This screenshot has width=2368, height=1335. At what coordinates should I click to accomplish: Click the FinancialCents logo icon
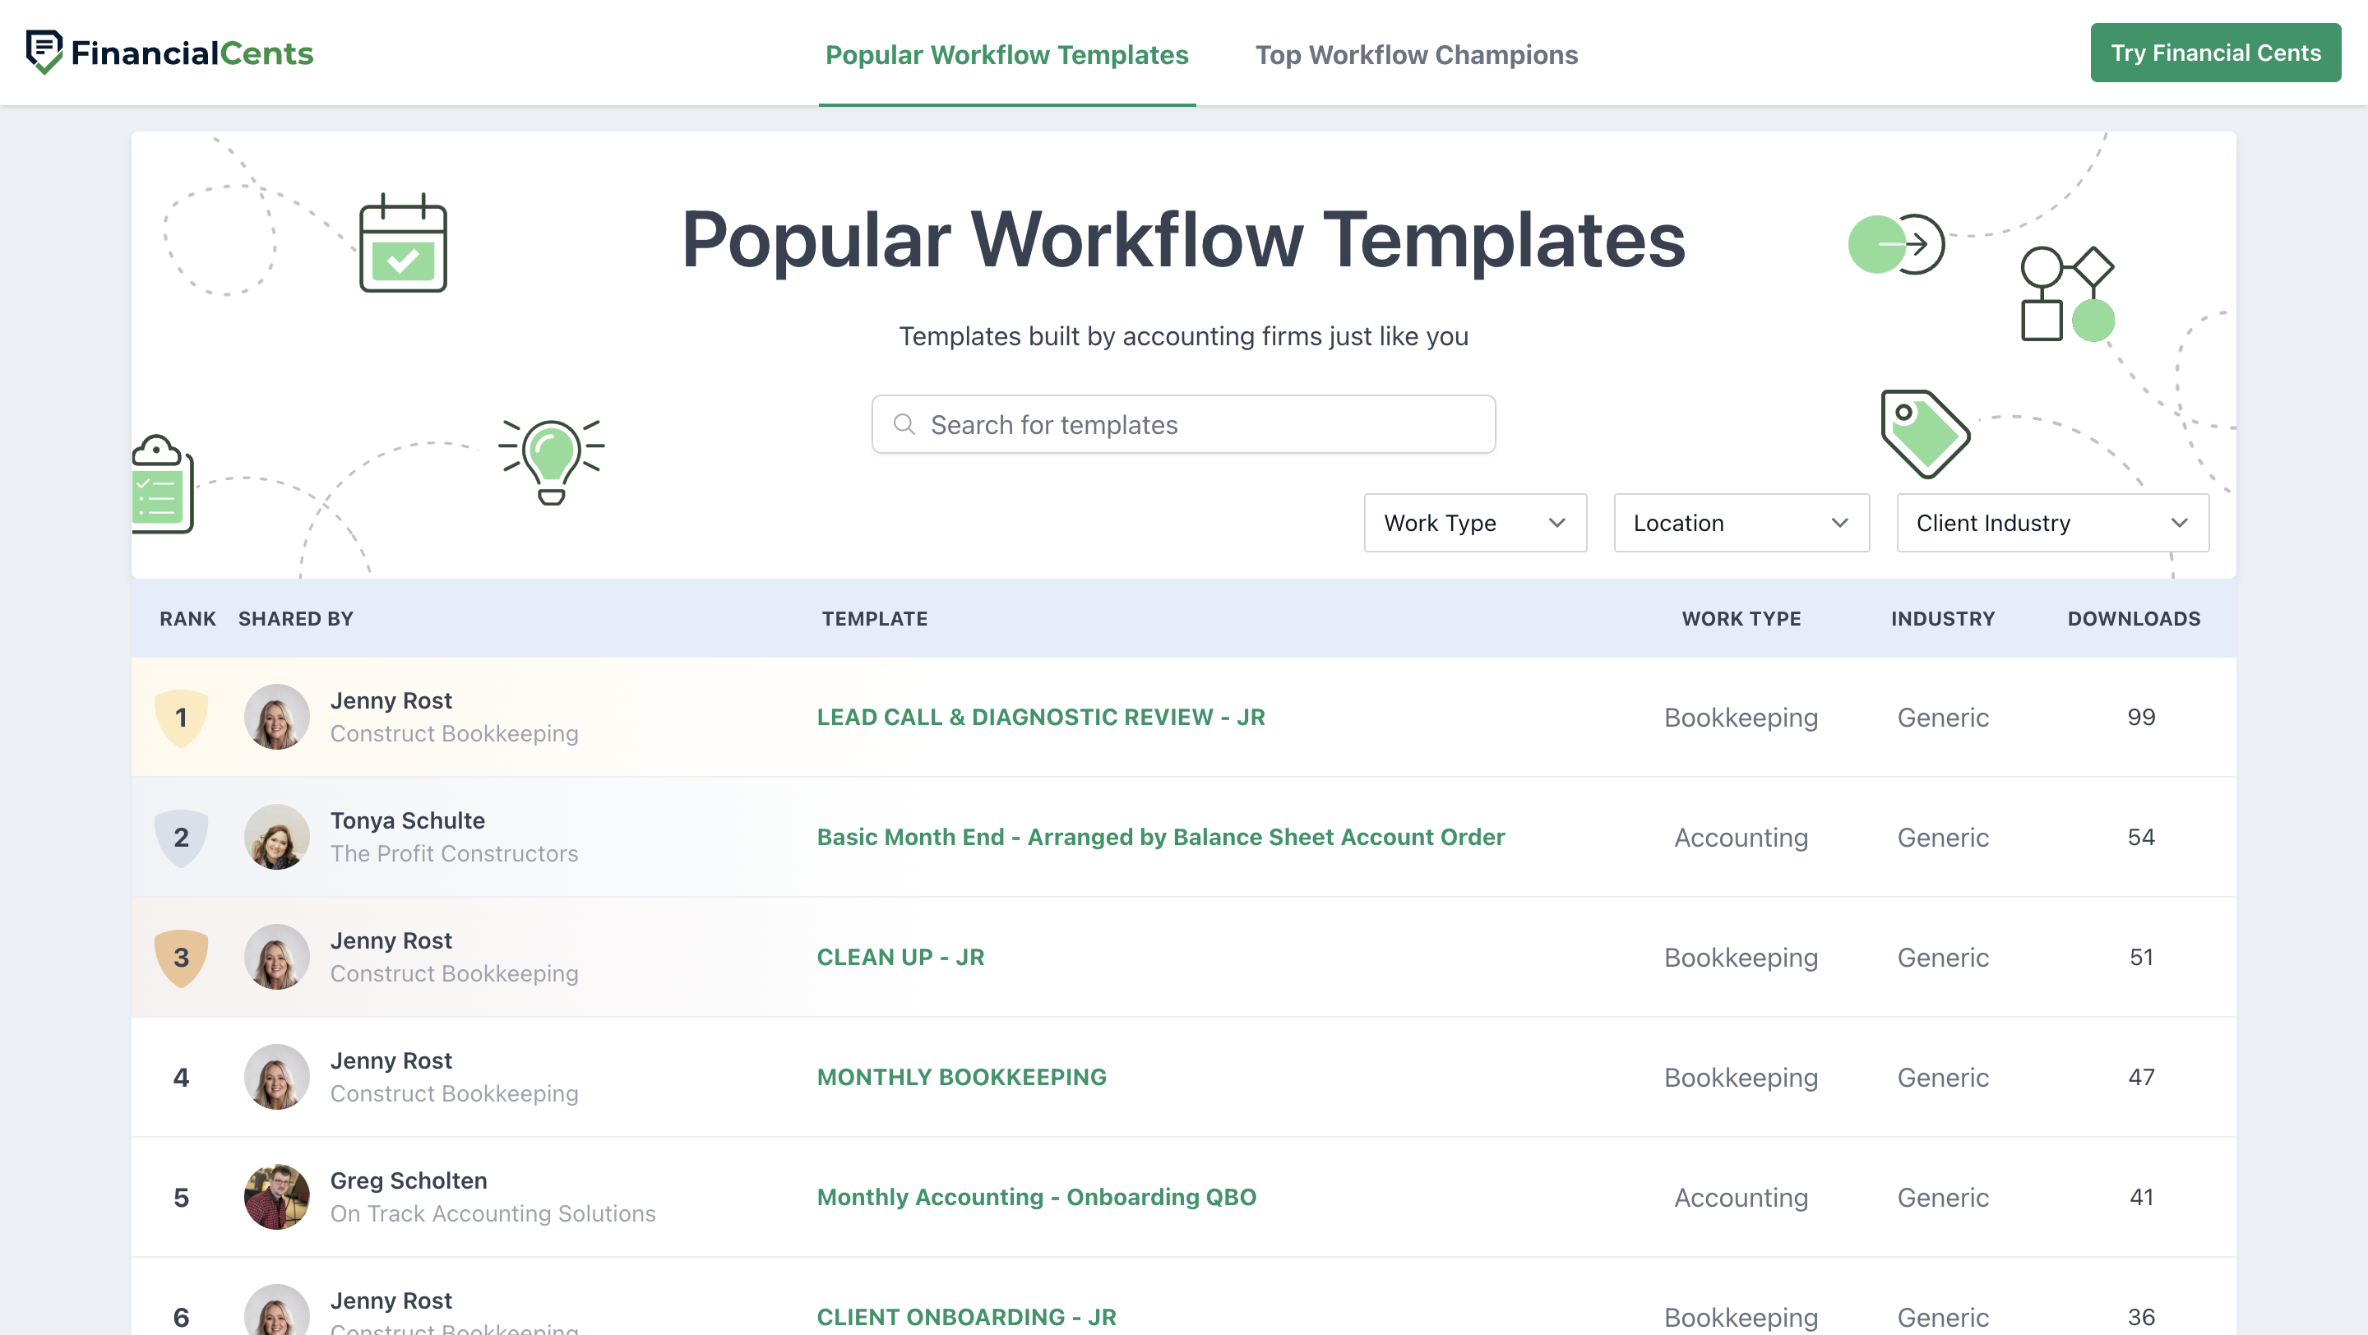[44, 52]
